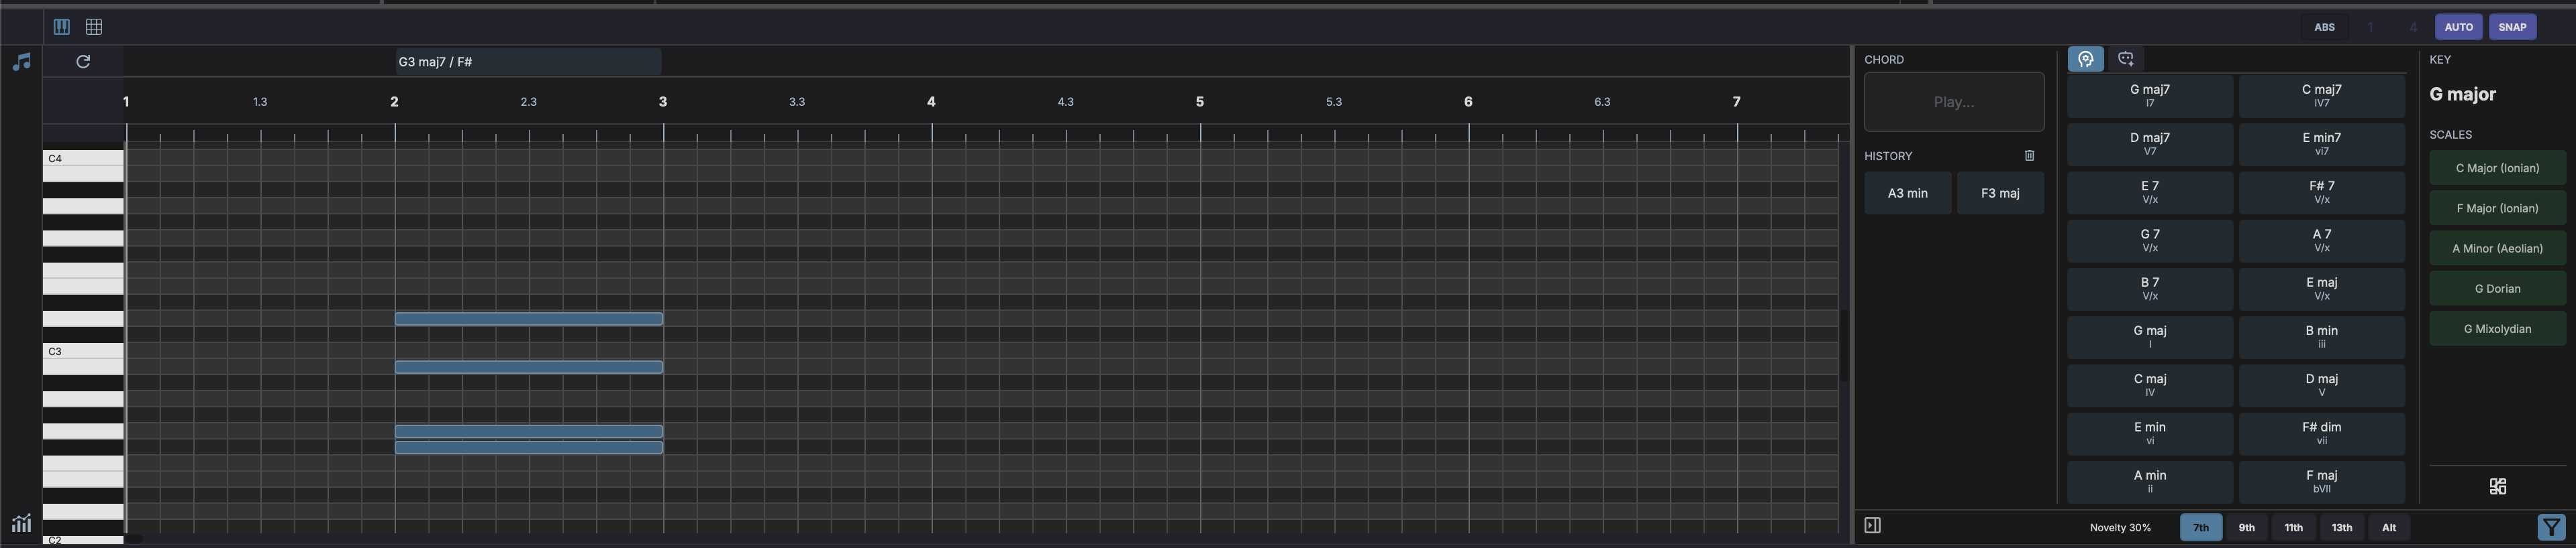This screenshot has width=2576, height=548.
Task: Clear chord history with trash icon
Action: click(x=2029, y=155)
